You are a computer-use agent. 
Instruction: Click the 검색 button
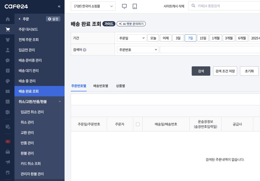[201, 71]
